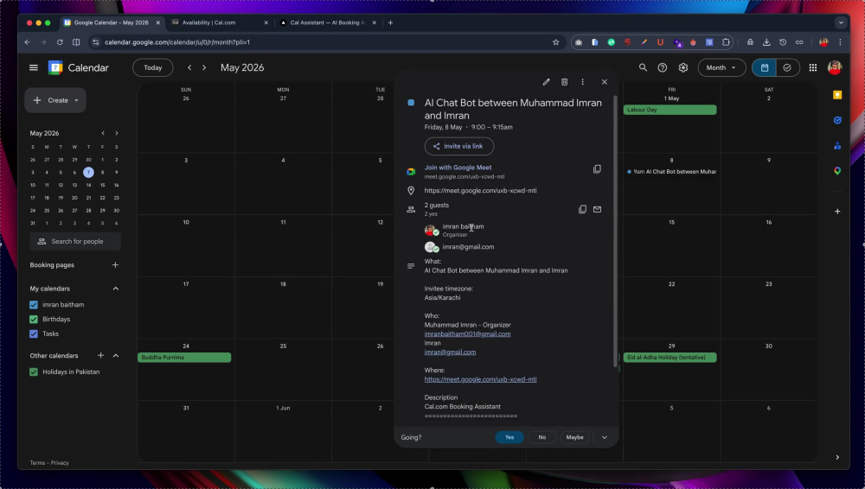This screenshot has height=489, width=865.
Task: Switch to Availability Cal.com tab
Action: point(219,22)
